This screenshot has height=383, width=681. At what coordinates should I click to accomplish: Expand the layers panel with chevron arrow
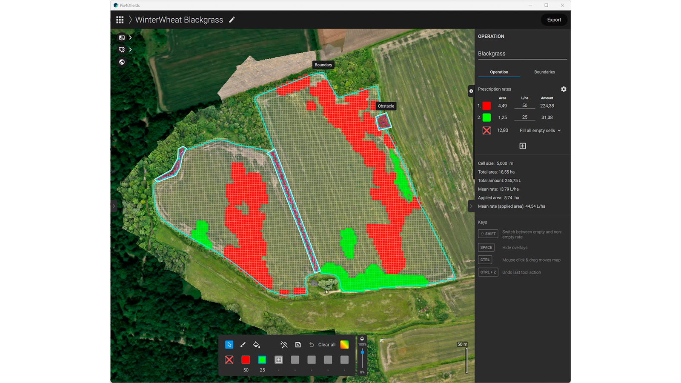click(130, 37)
